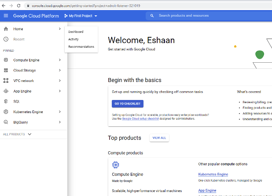This screenshot has width=272, height=196.
Task: Select Recommendations from the Home submenu
Action: (81, 46)
